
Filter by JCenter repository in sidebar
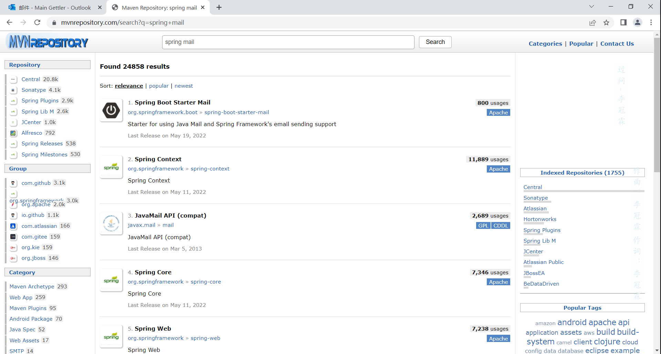pos(31,122)
